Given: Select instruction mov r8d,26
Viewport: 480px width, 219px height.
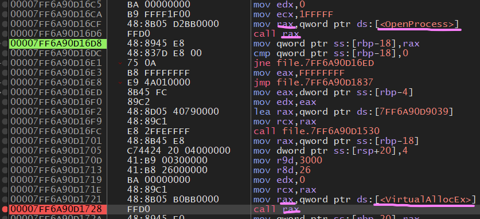Looking at the screenshot, I should click(282, 170).
